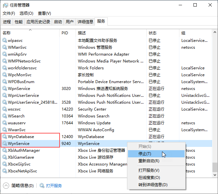This screenshot has width=218, height=194.
Task: Click the WMPNetworkSvc service gear icon
Action: 5,61
